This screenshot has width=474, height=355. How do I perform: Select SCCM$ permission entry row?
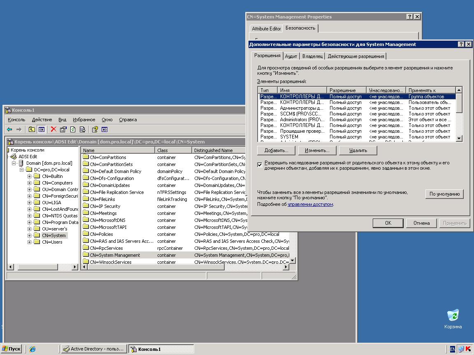click(x=302, y=114)
